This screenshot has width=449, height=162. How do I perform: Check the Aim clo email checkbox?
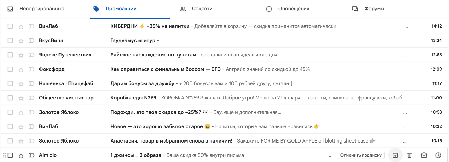coord(10,155)
